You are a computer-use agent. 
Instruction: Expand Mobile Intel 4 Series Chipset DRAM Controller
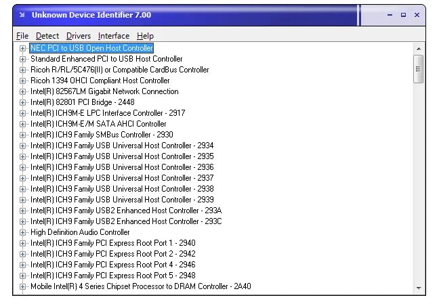coord(22,286)
